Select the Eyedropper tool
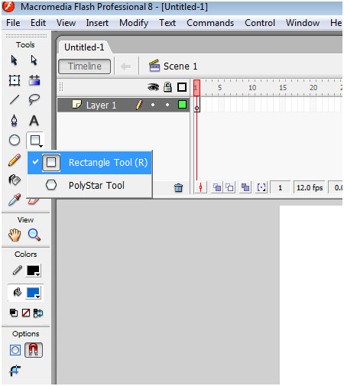The image size is (344, 386). pyautogui.click(x=15, y=200)
